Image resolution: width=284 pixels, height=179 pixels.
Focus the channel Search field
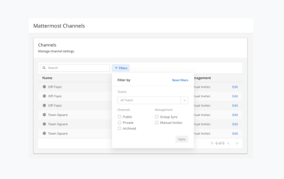pos(75,68)
